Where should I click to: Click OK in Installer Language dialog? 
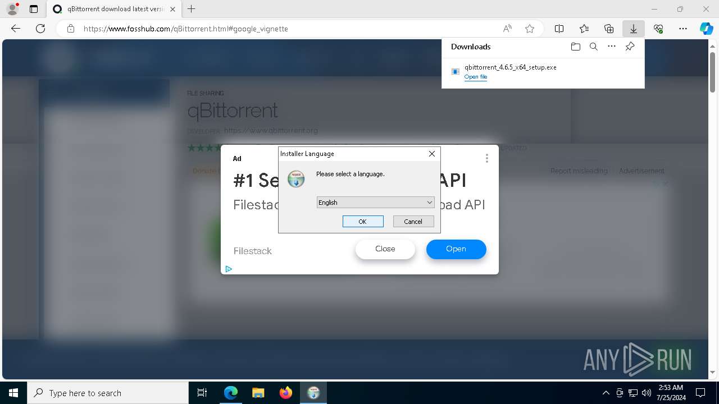pyautogui.click(x=363, y=222)
